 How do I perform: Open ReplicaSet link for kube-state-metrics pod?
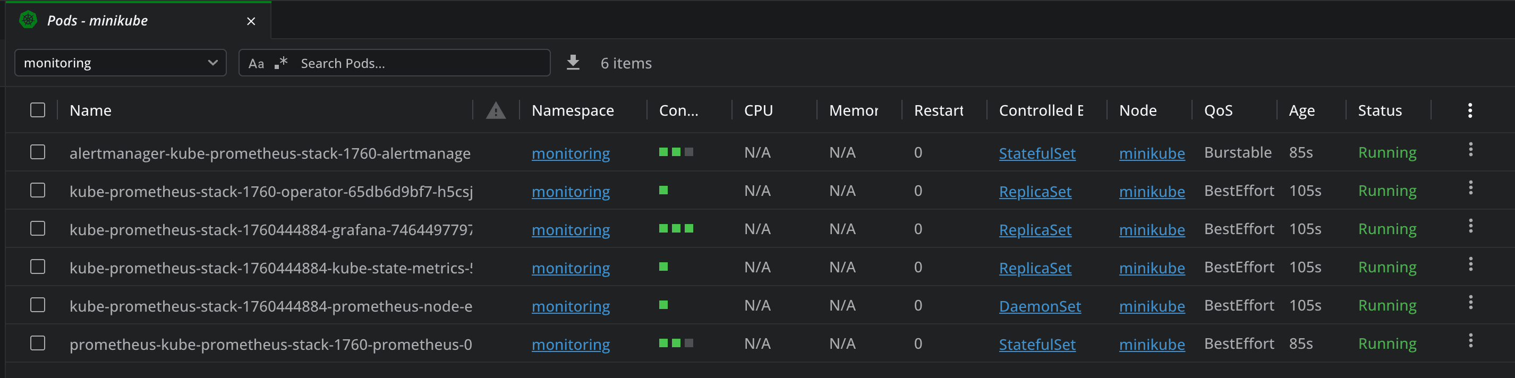[x=1035, y=268]
